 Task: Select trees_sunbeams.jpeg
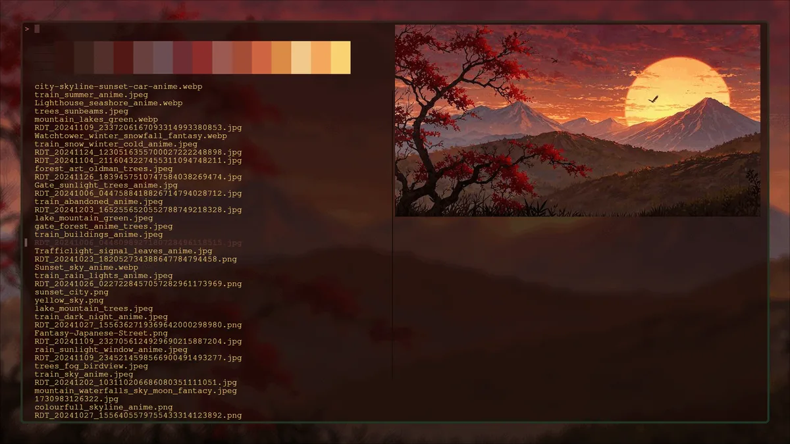coord(82,111)
